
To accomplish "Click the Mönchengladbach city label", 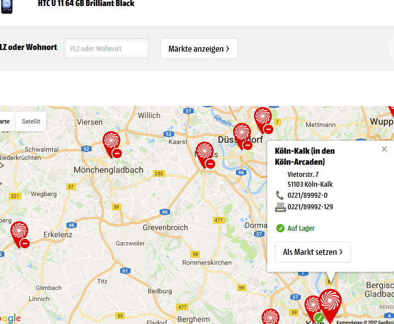I will pos(108,170).
